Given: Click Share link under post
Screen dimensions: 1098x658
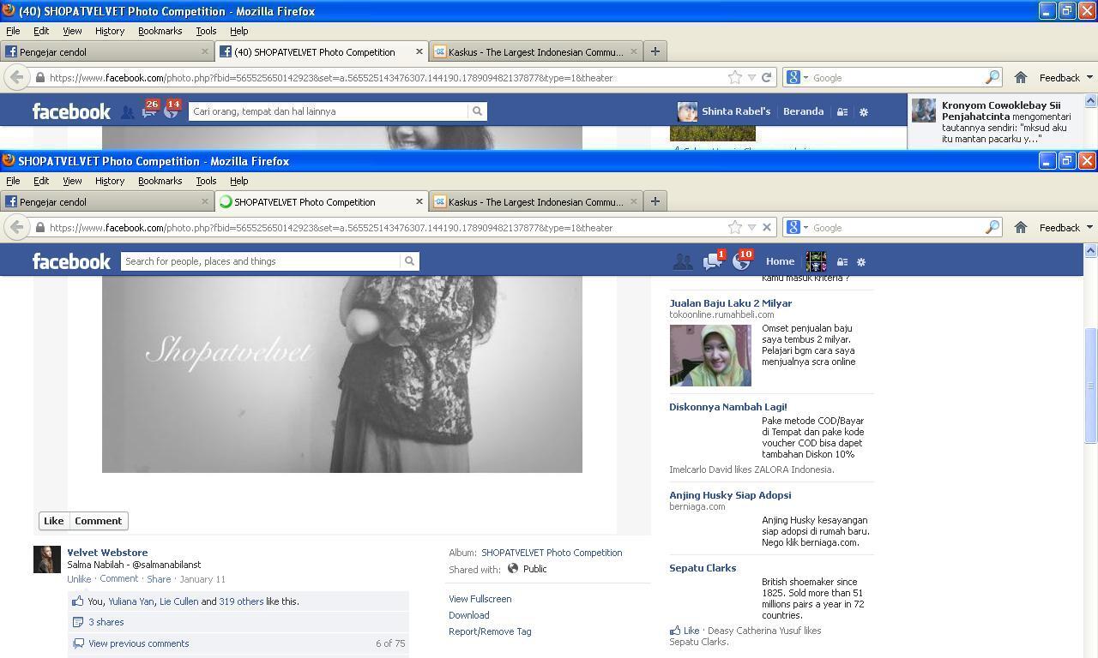Looking at the screenshot, I should 159,579.
